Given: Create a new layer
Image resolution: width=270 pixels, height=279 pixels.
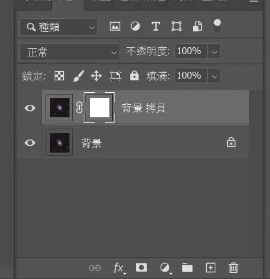Looking at the screenshot, I should [x=211, y=268].
